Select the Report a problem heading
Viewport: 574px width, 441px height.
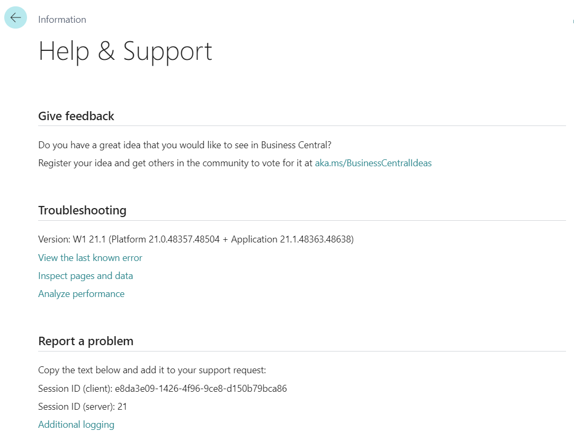(85, 341)
